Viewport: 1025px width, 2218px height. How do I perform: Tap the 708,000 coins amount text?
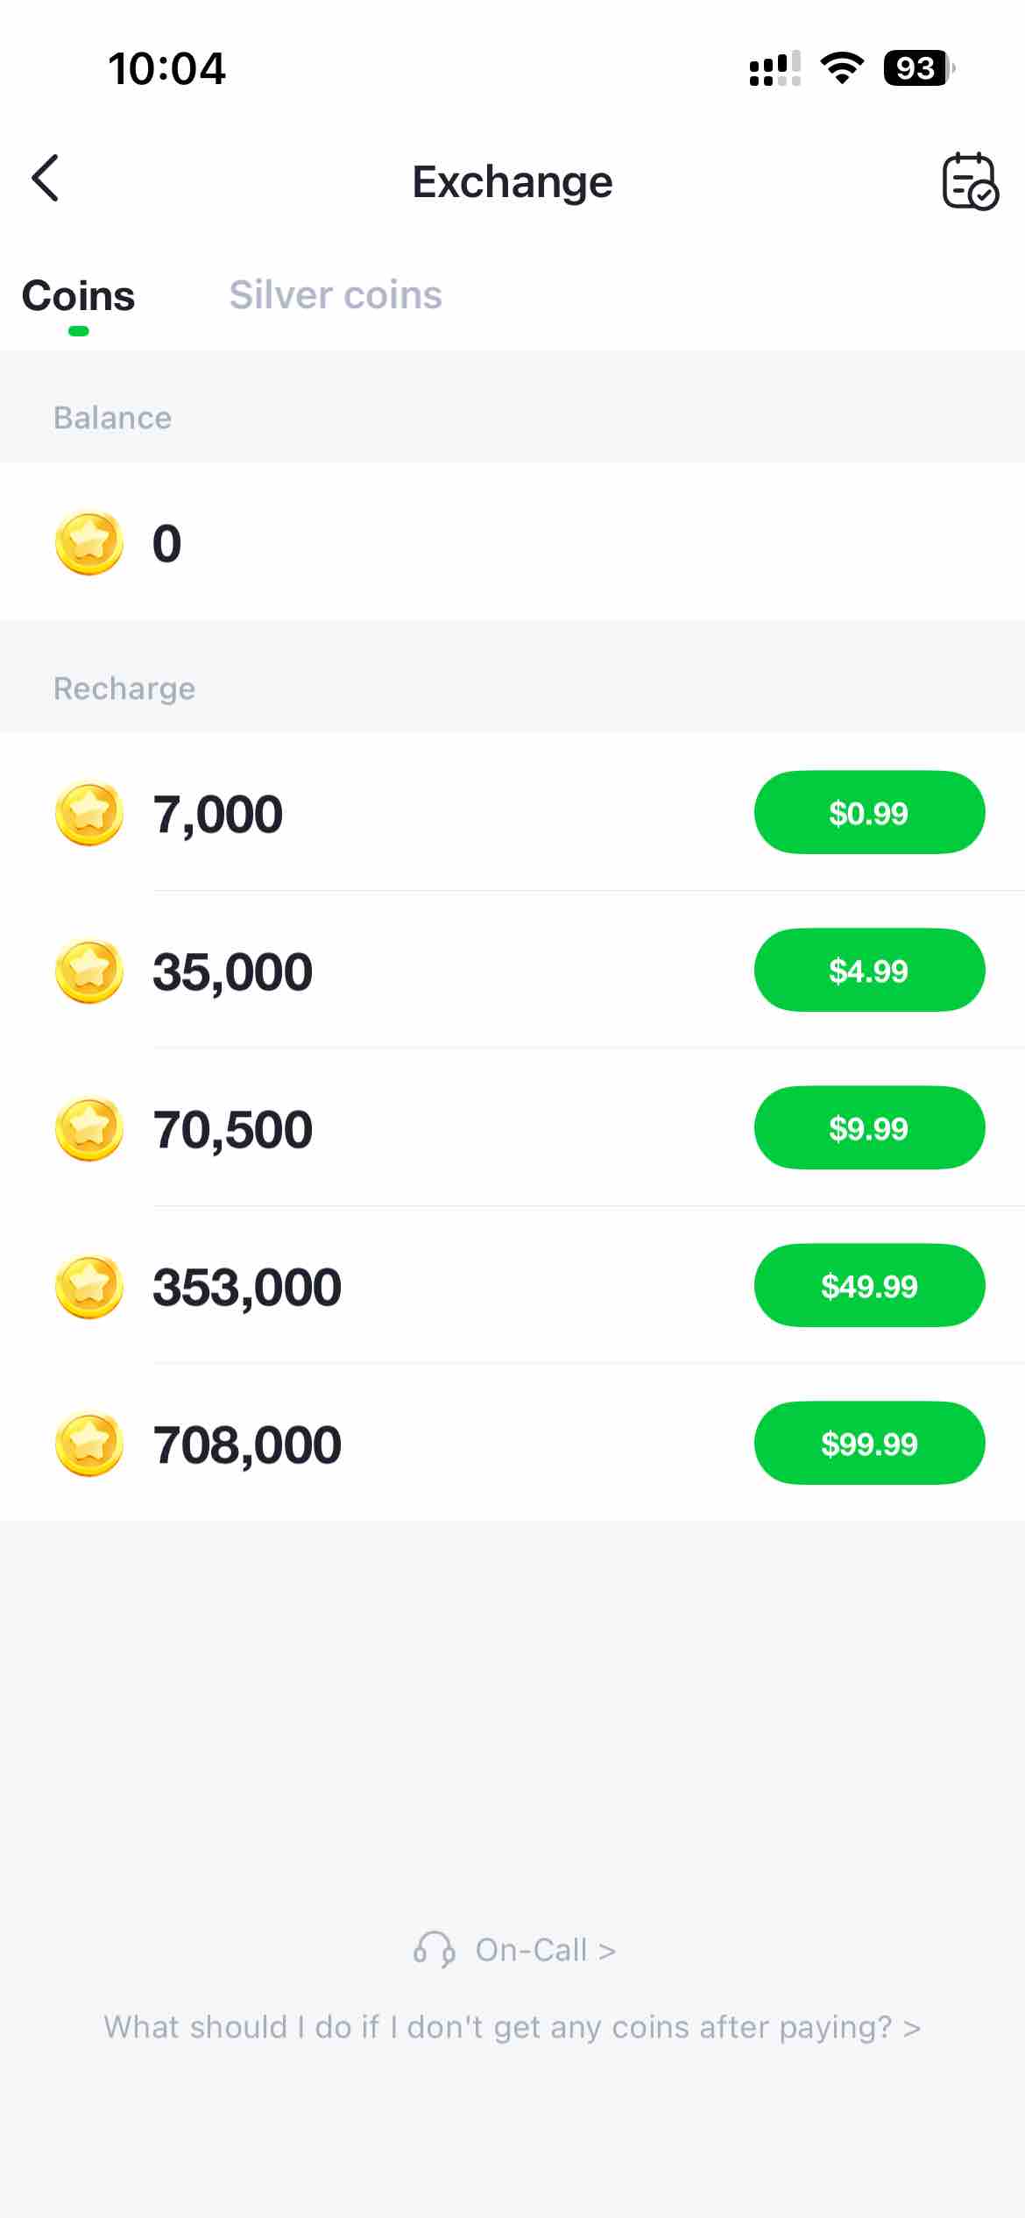point(247,1445)
